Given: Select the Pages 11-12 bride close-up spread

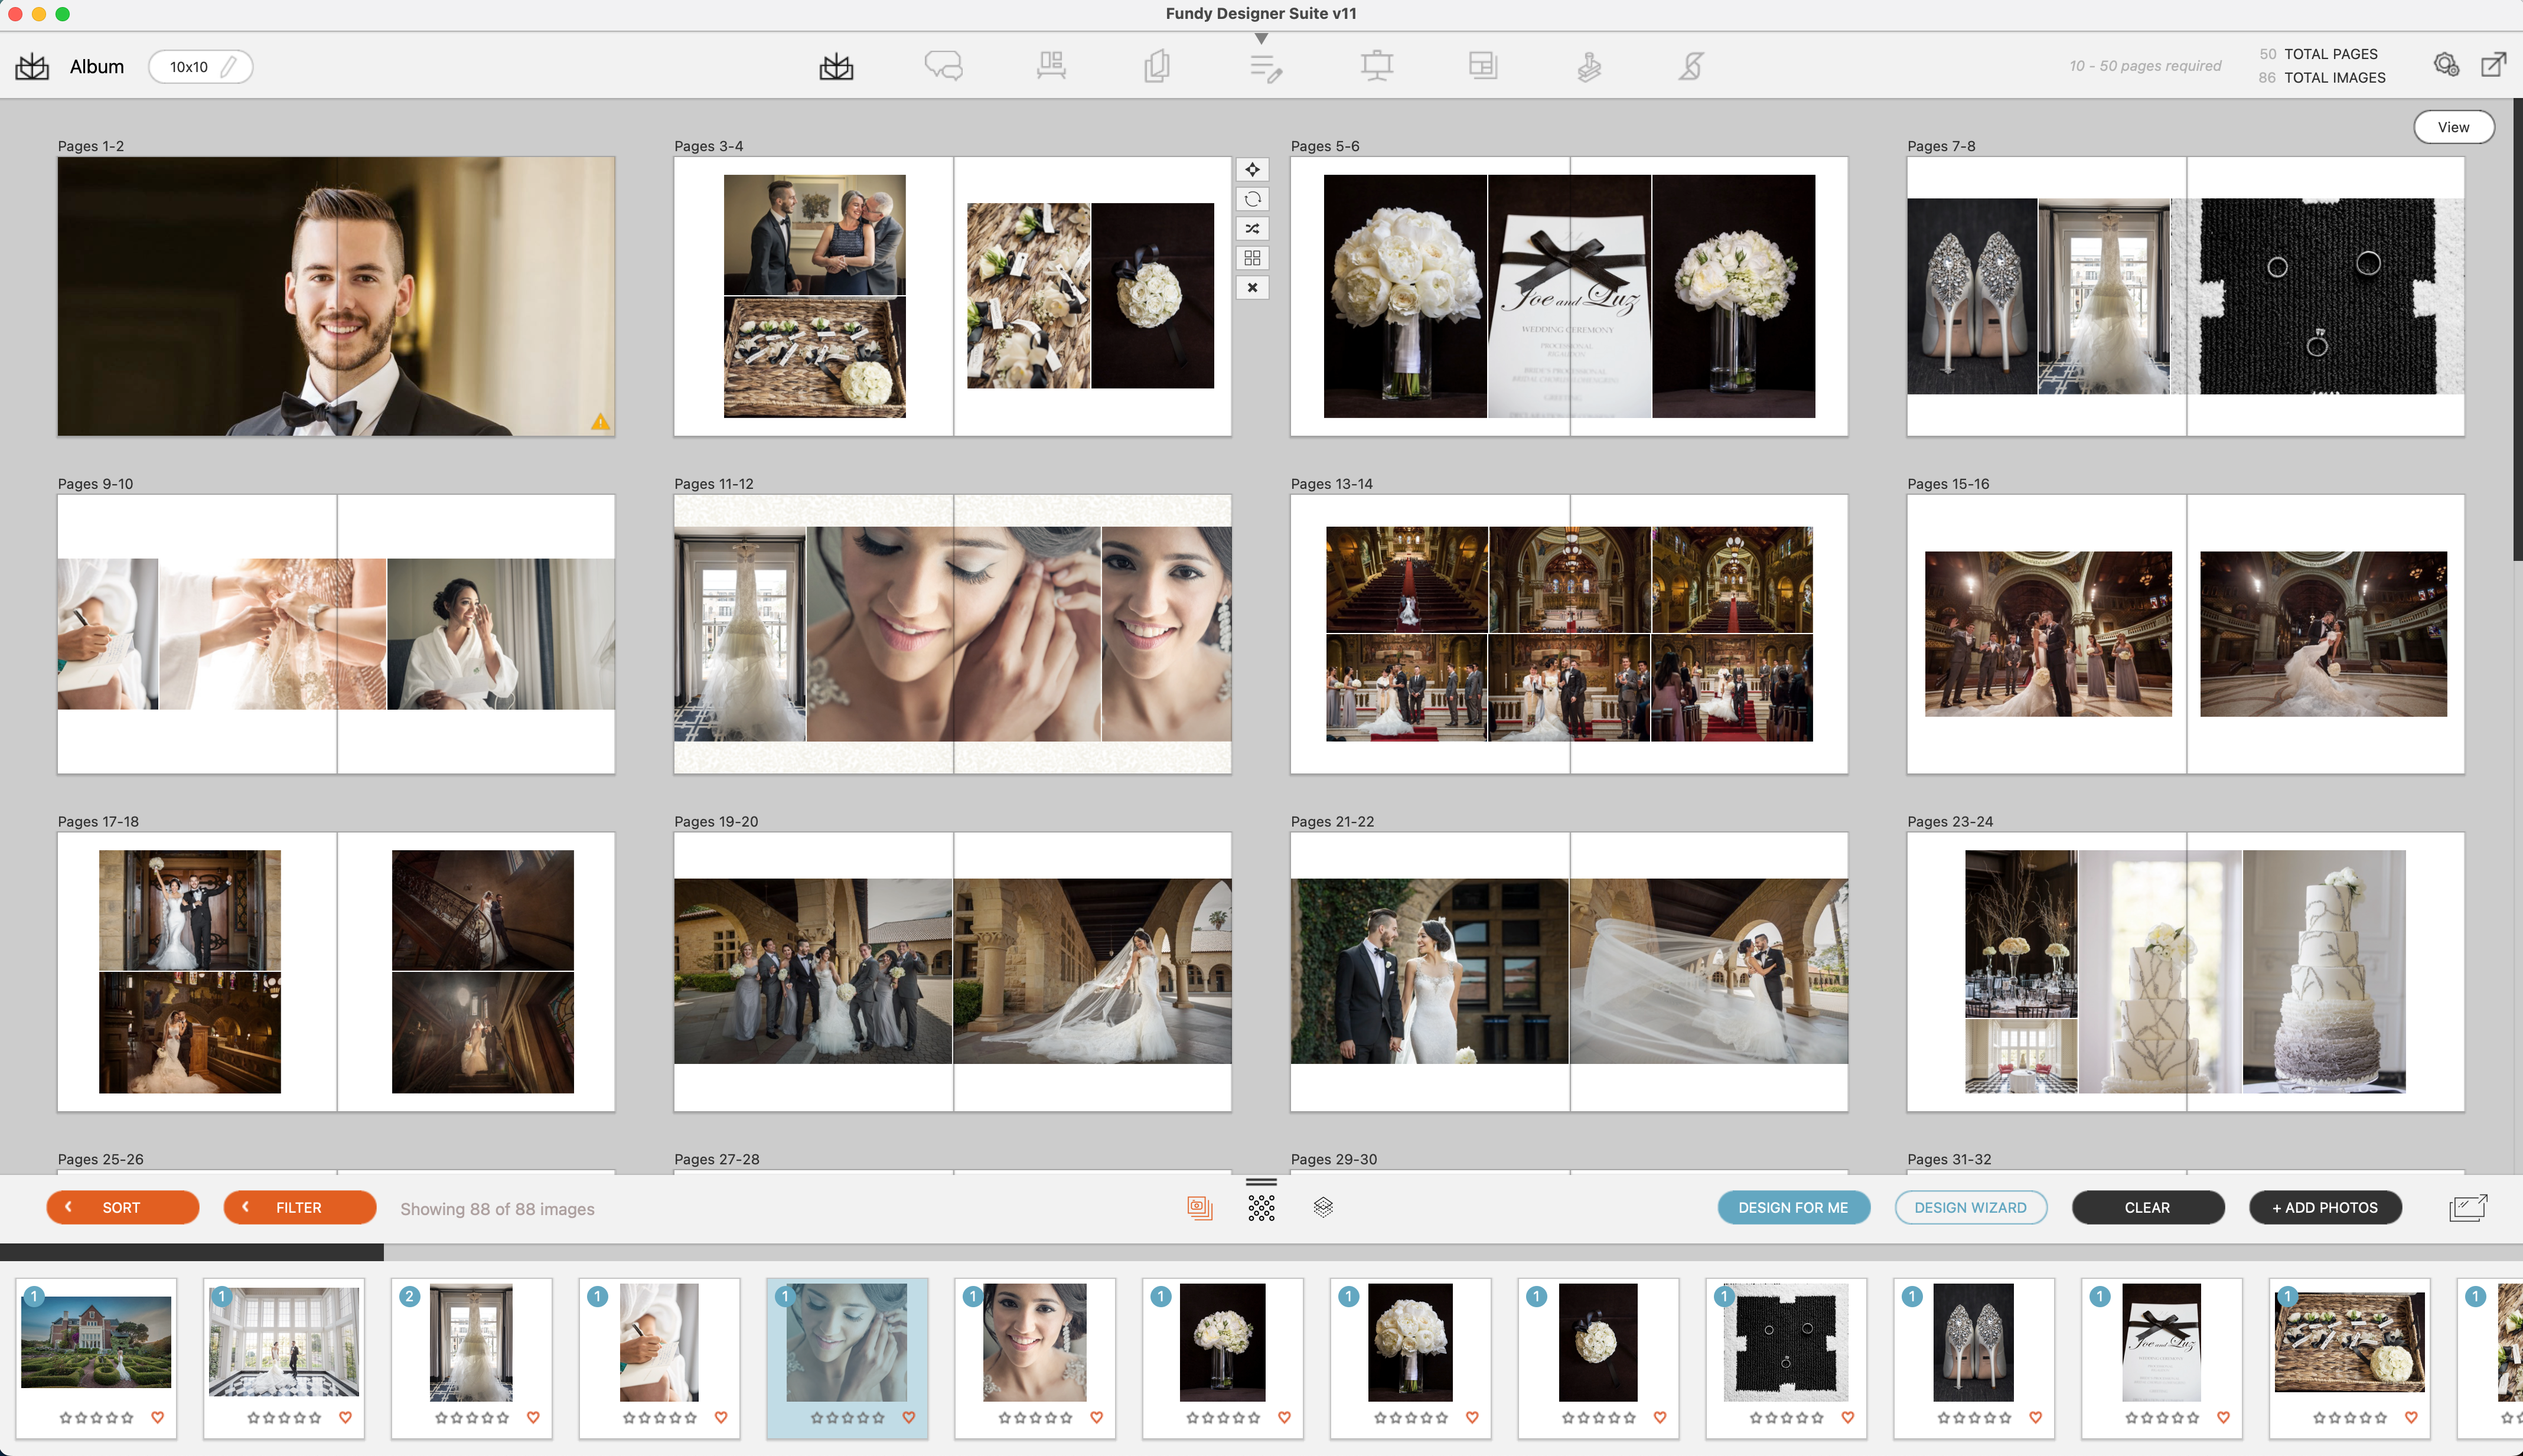Looking at the screenshot, I should click(952, 634).
